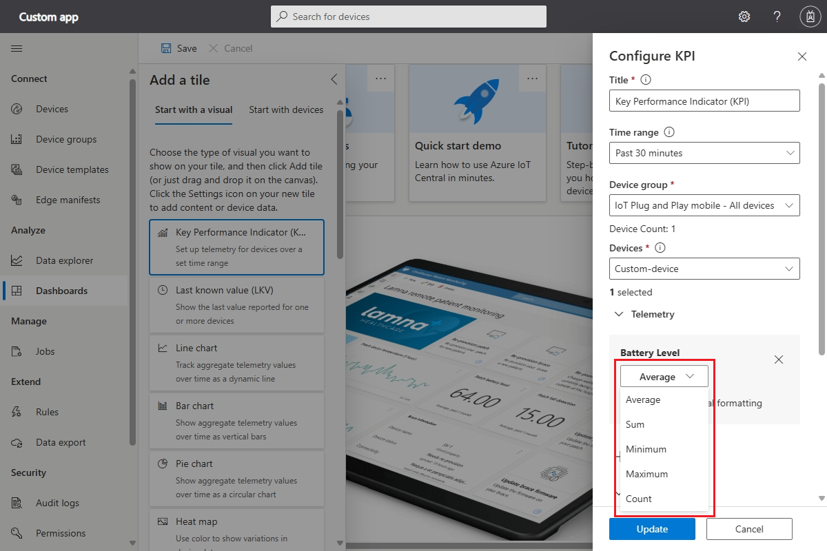Viewport: 827px width, 551px height.
Task: Click the Audit logs icon
Action: pyautogui.click(x=17, y=503)
